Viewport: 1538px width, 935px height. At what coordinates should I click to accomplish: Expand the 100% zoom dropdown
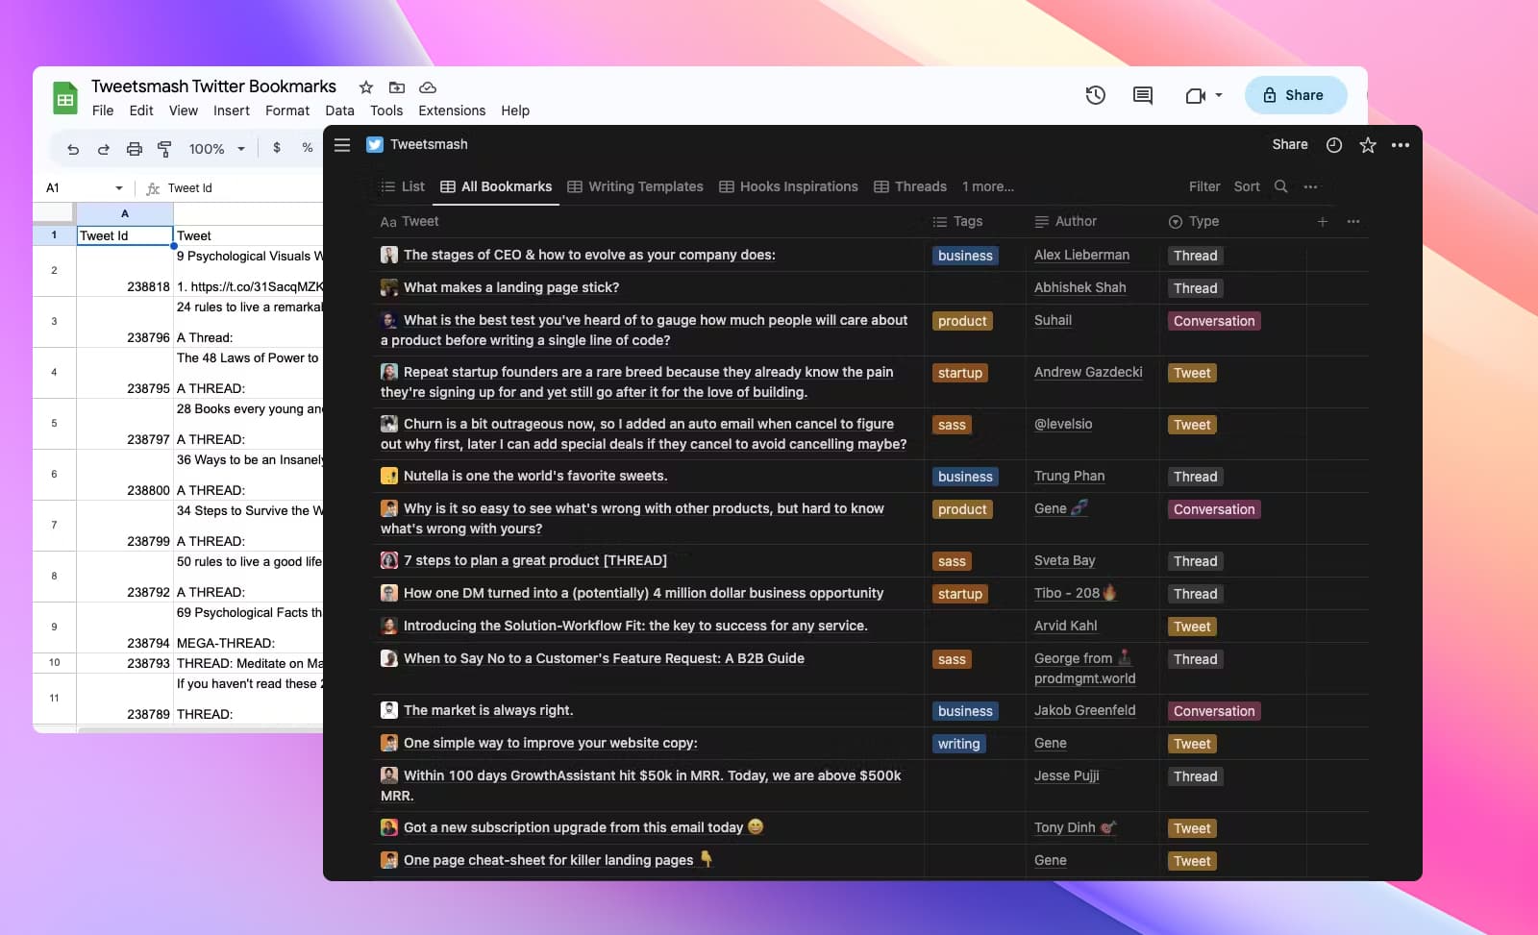click(240, 149)
